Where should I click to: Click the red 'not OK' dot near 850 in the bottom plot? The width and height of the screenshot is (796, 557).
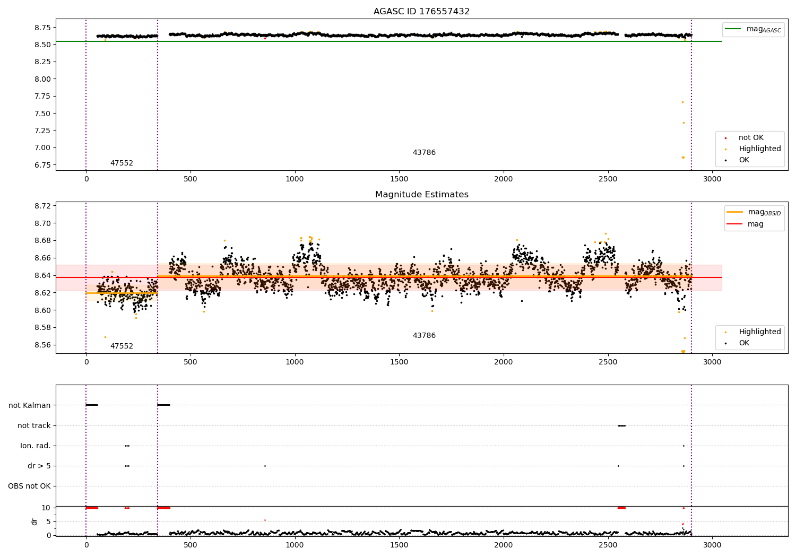point(265,520)
